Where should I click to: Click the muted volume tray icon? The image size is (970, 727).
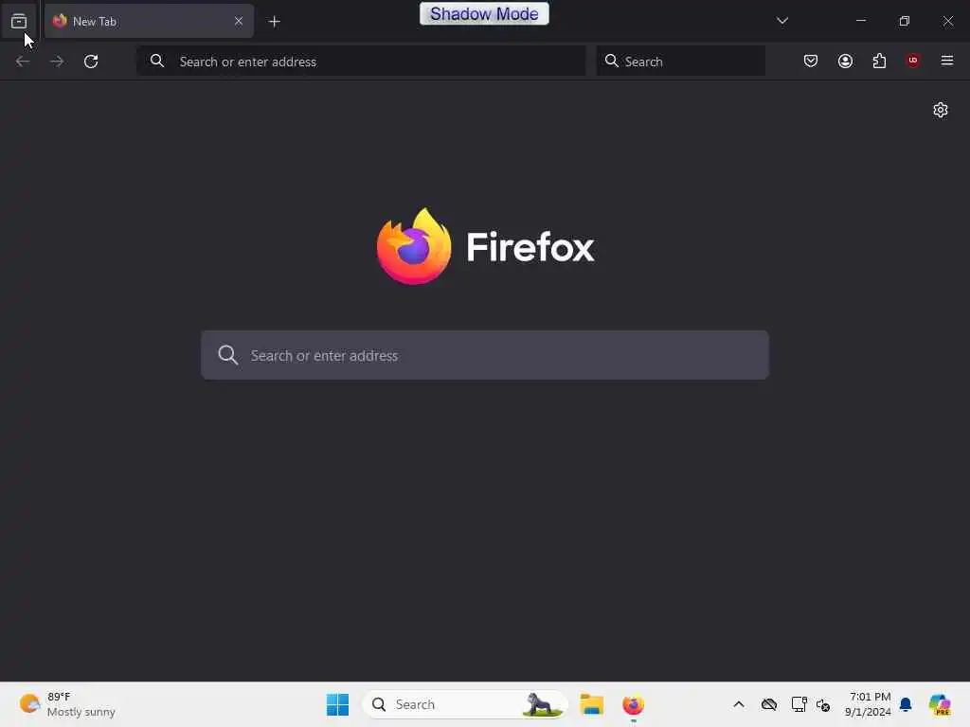823,704
